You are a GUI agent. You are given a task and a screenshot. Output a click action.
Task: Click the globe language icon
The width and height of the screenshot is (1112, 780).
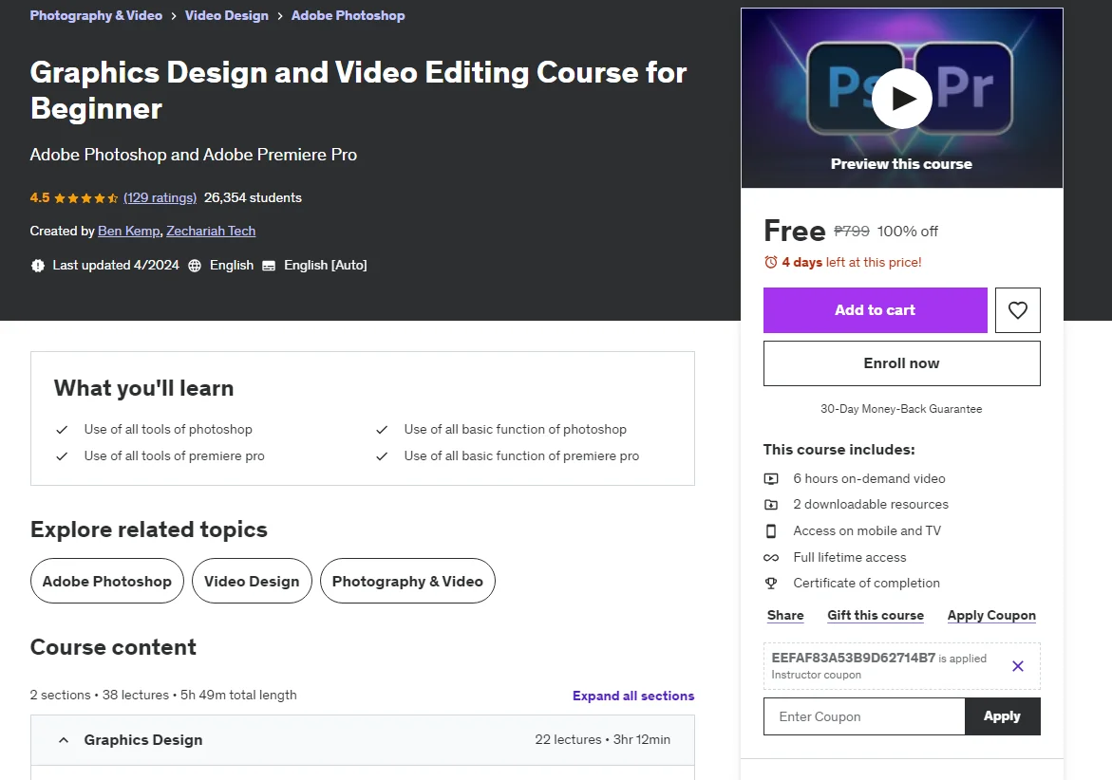[x=195, y=266]
